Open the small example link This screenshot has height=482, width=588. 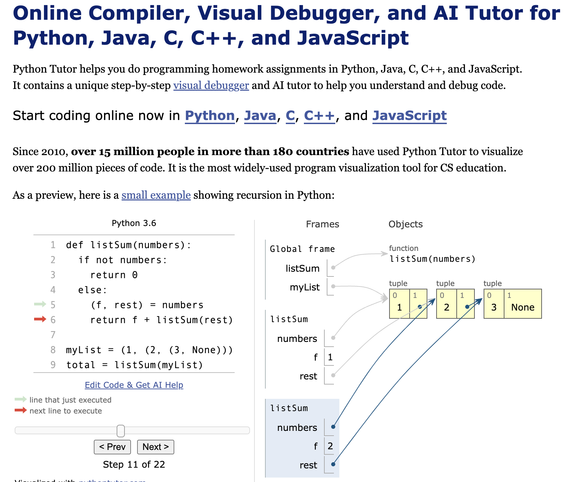(156, 195)
